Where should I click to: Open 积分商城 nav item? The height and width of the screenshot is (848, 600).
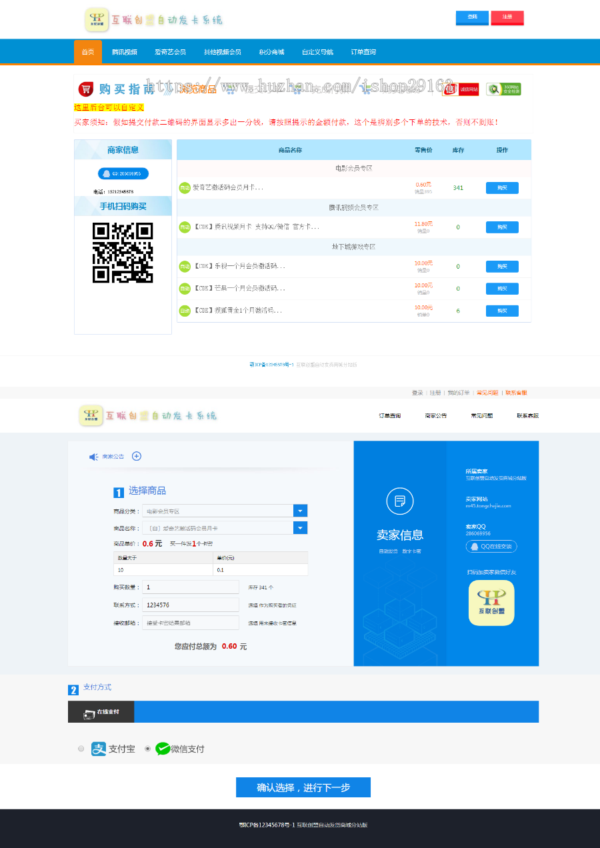(271, 52)
